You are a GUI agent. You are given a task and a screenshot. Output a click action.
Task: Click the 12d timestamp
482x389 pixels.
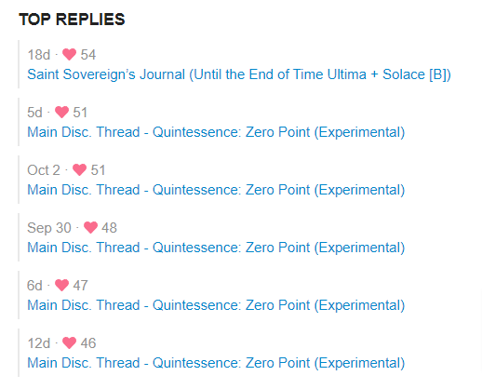(x=39, y=343)
